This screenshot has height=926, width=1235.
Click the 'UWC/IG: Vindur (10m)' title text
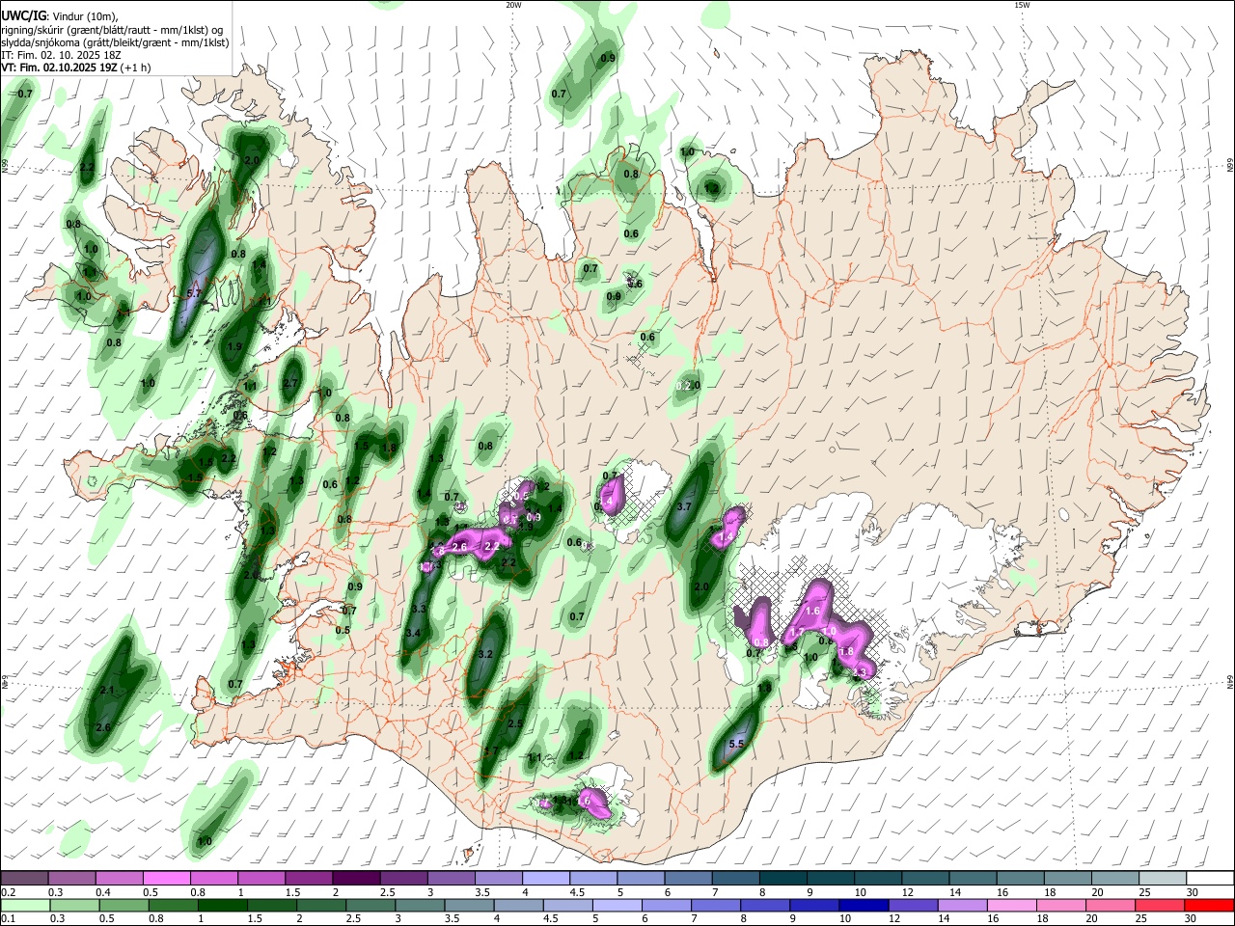pyautogui.click(x=59, y=16)
